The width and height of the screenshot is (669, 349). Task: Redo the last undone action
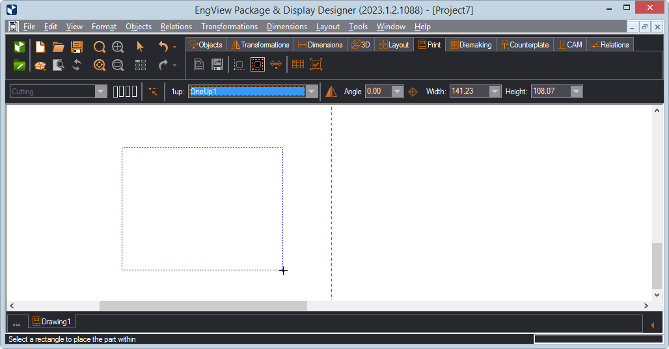[163, 65]
